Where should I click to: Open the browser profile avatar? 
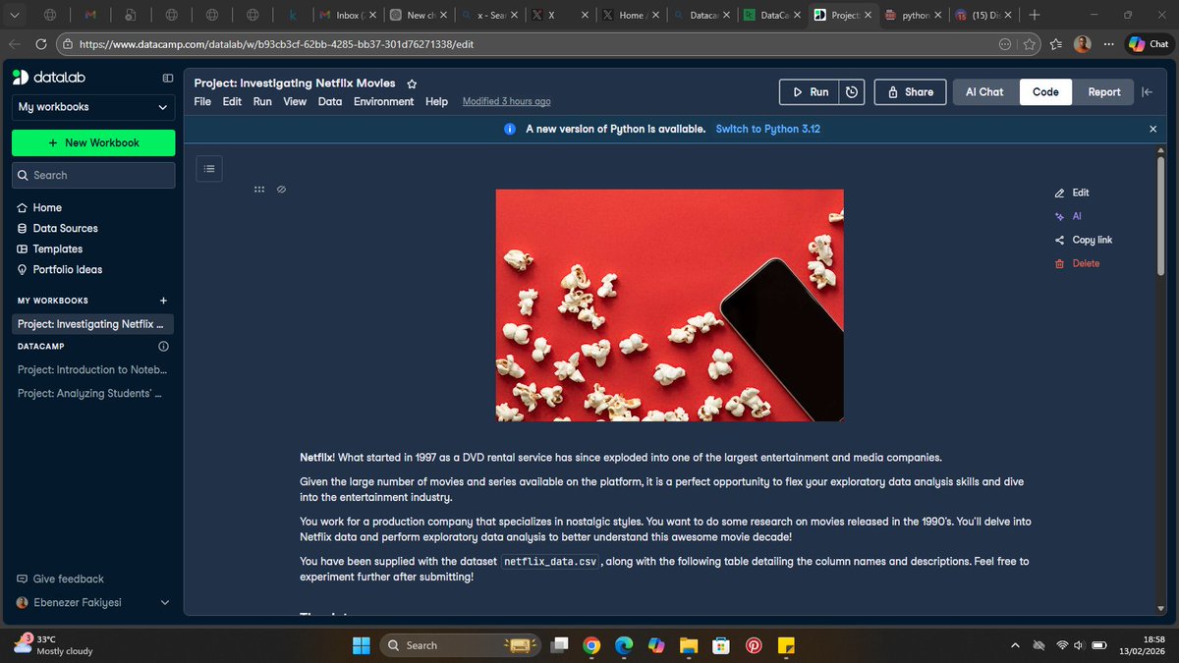pos(1082,44)
